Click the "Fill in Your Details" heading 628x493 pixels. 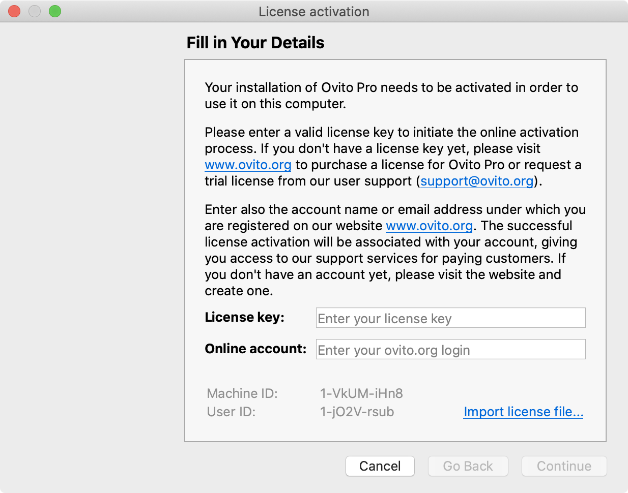coord(255,43)
